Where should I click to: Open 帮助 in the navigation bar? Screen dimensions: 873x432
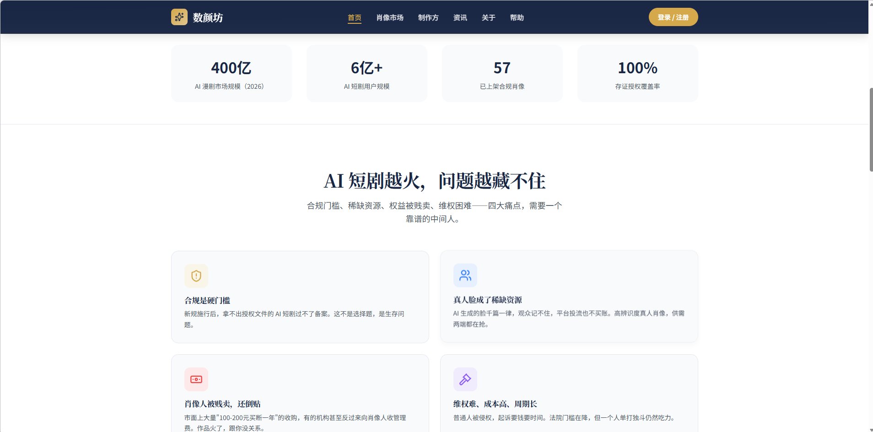pos(517,17)
